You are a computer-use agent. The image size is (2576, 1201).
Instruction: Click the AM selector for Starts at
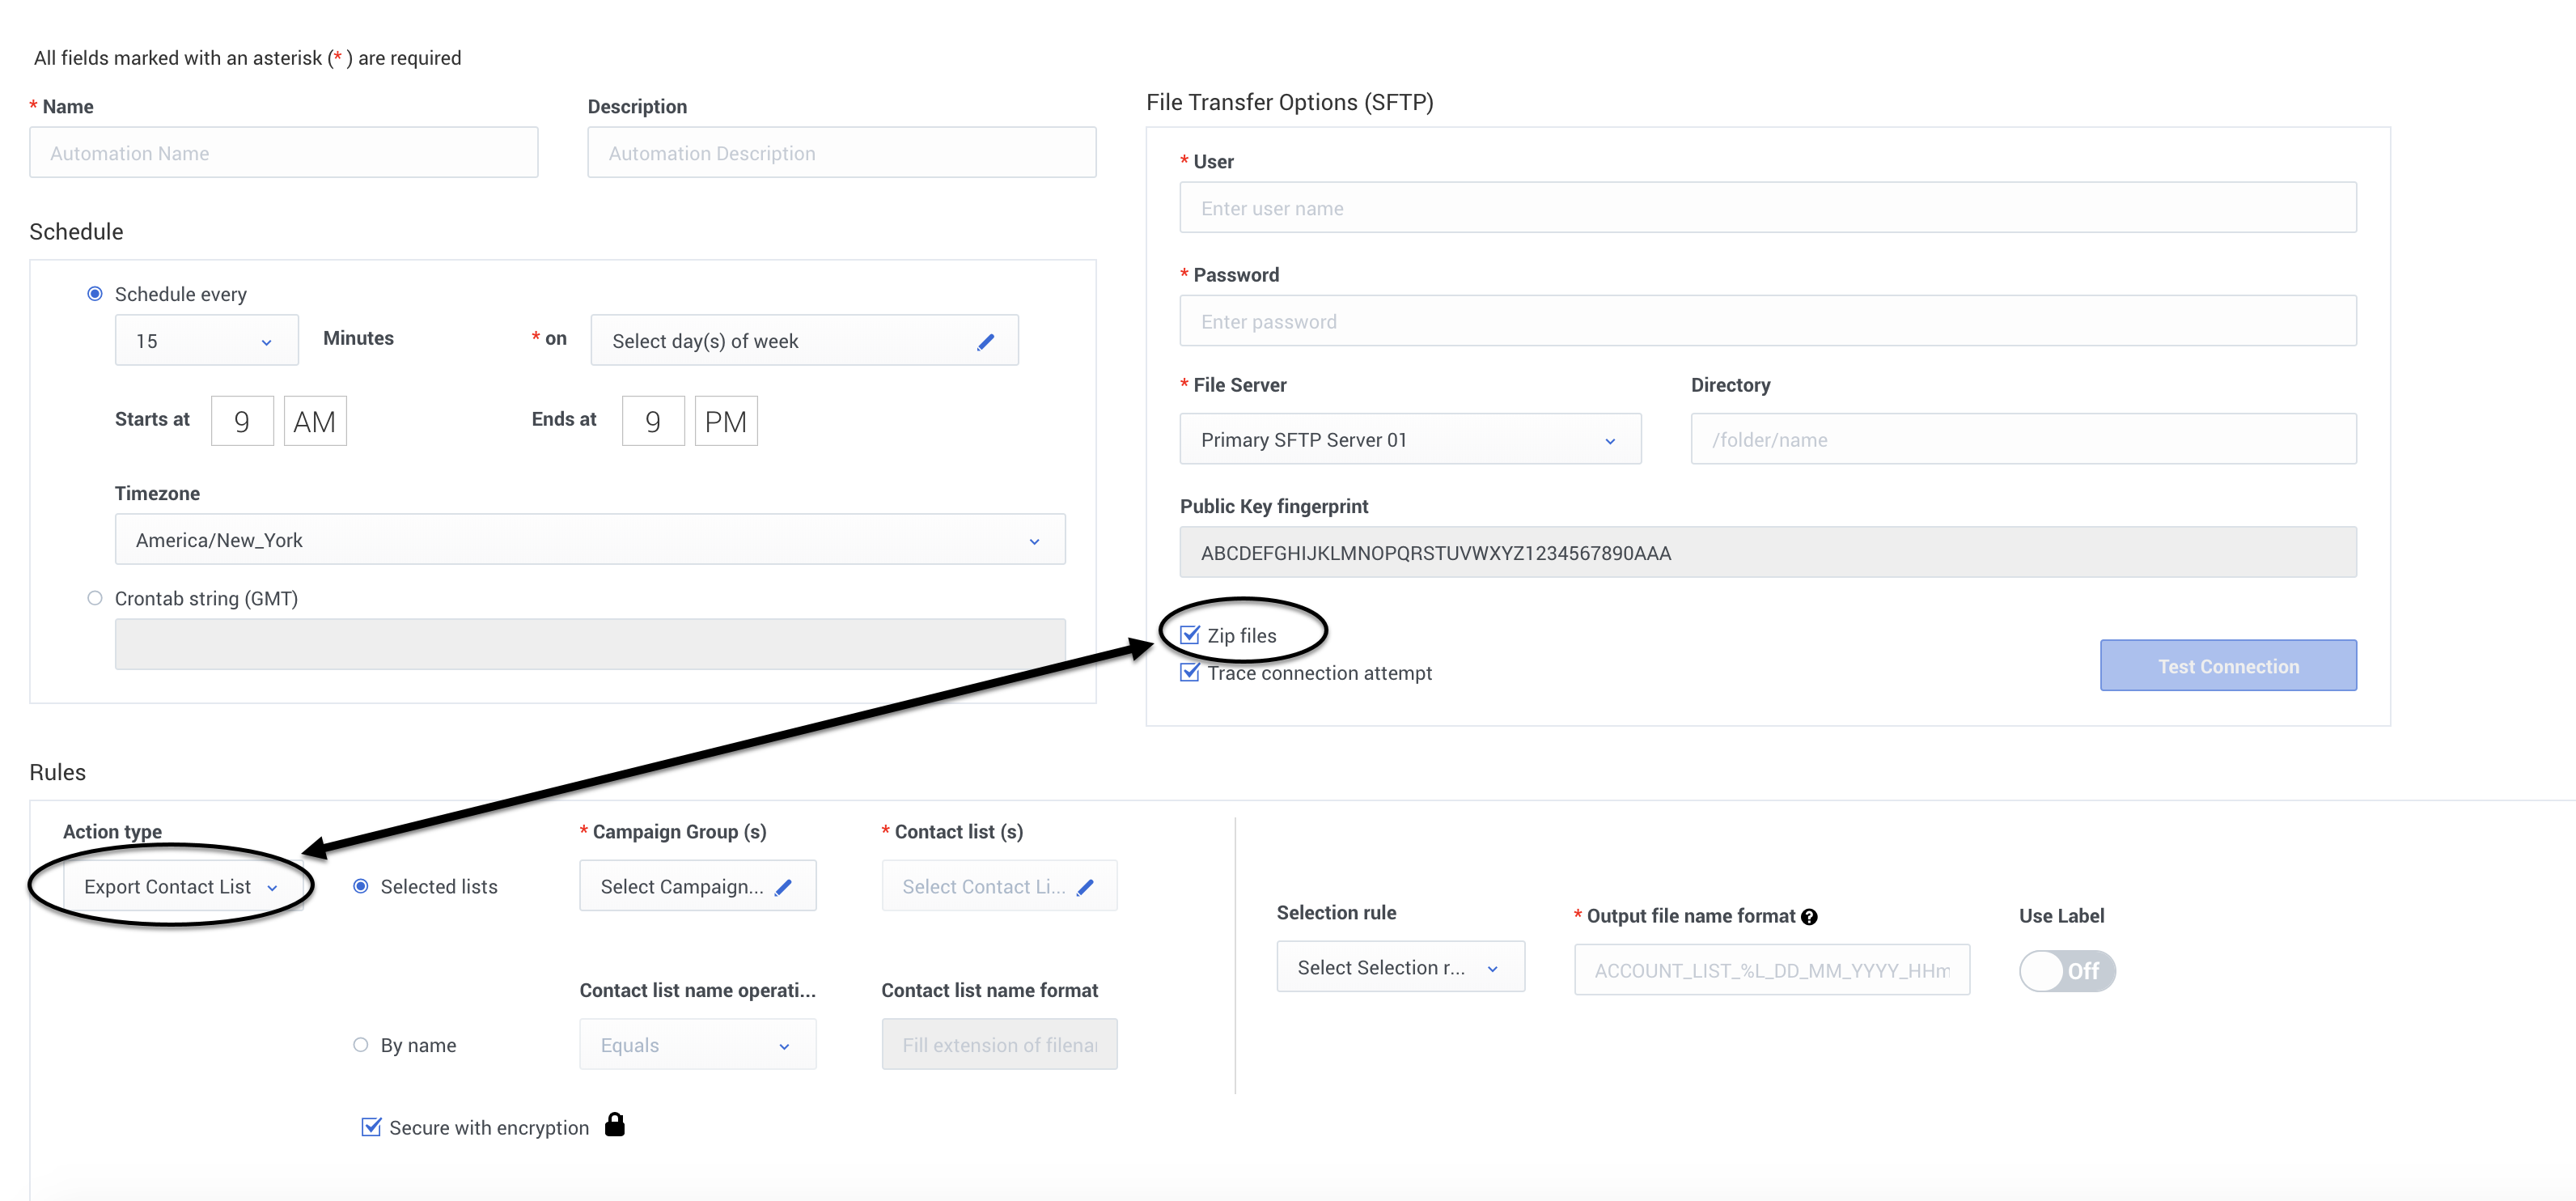tap(314, 421)
